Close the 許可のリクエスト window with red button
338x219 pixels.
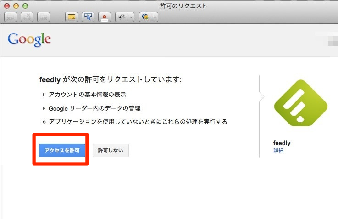(7, 6)
